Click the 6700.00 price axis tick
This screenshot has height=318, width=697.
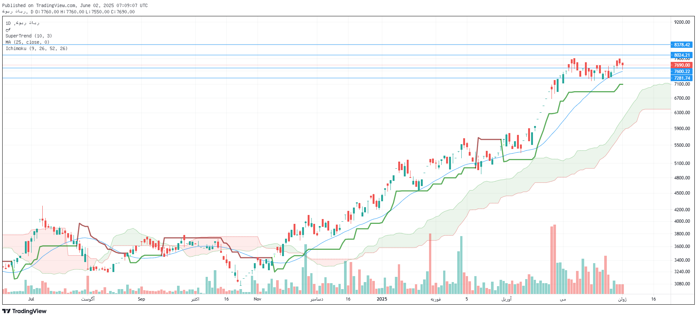pyautogui.click(x=682, y=98)
